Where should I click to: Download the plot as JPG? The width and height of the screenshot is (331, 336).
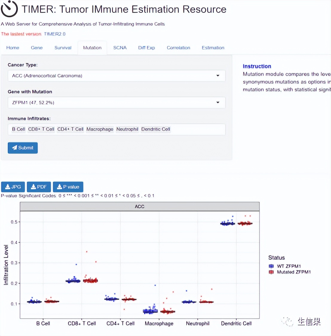[13, 187]
